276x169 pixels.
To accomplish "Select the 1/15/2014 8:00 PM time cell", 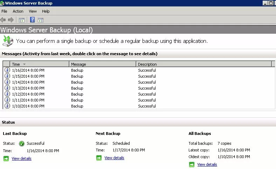I will (x=28, y=76).
